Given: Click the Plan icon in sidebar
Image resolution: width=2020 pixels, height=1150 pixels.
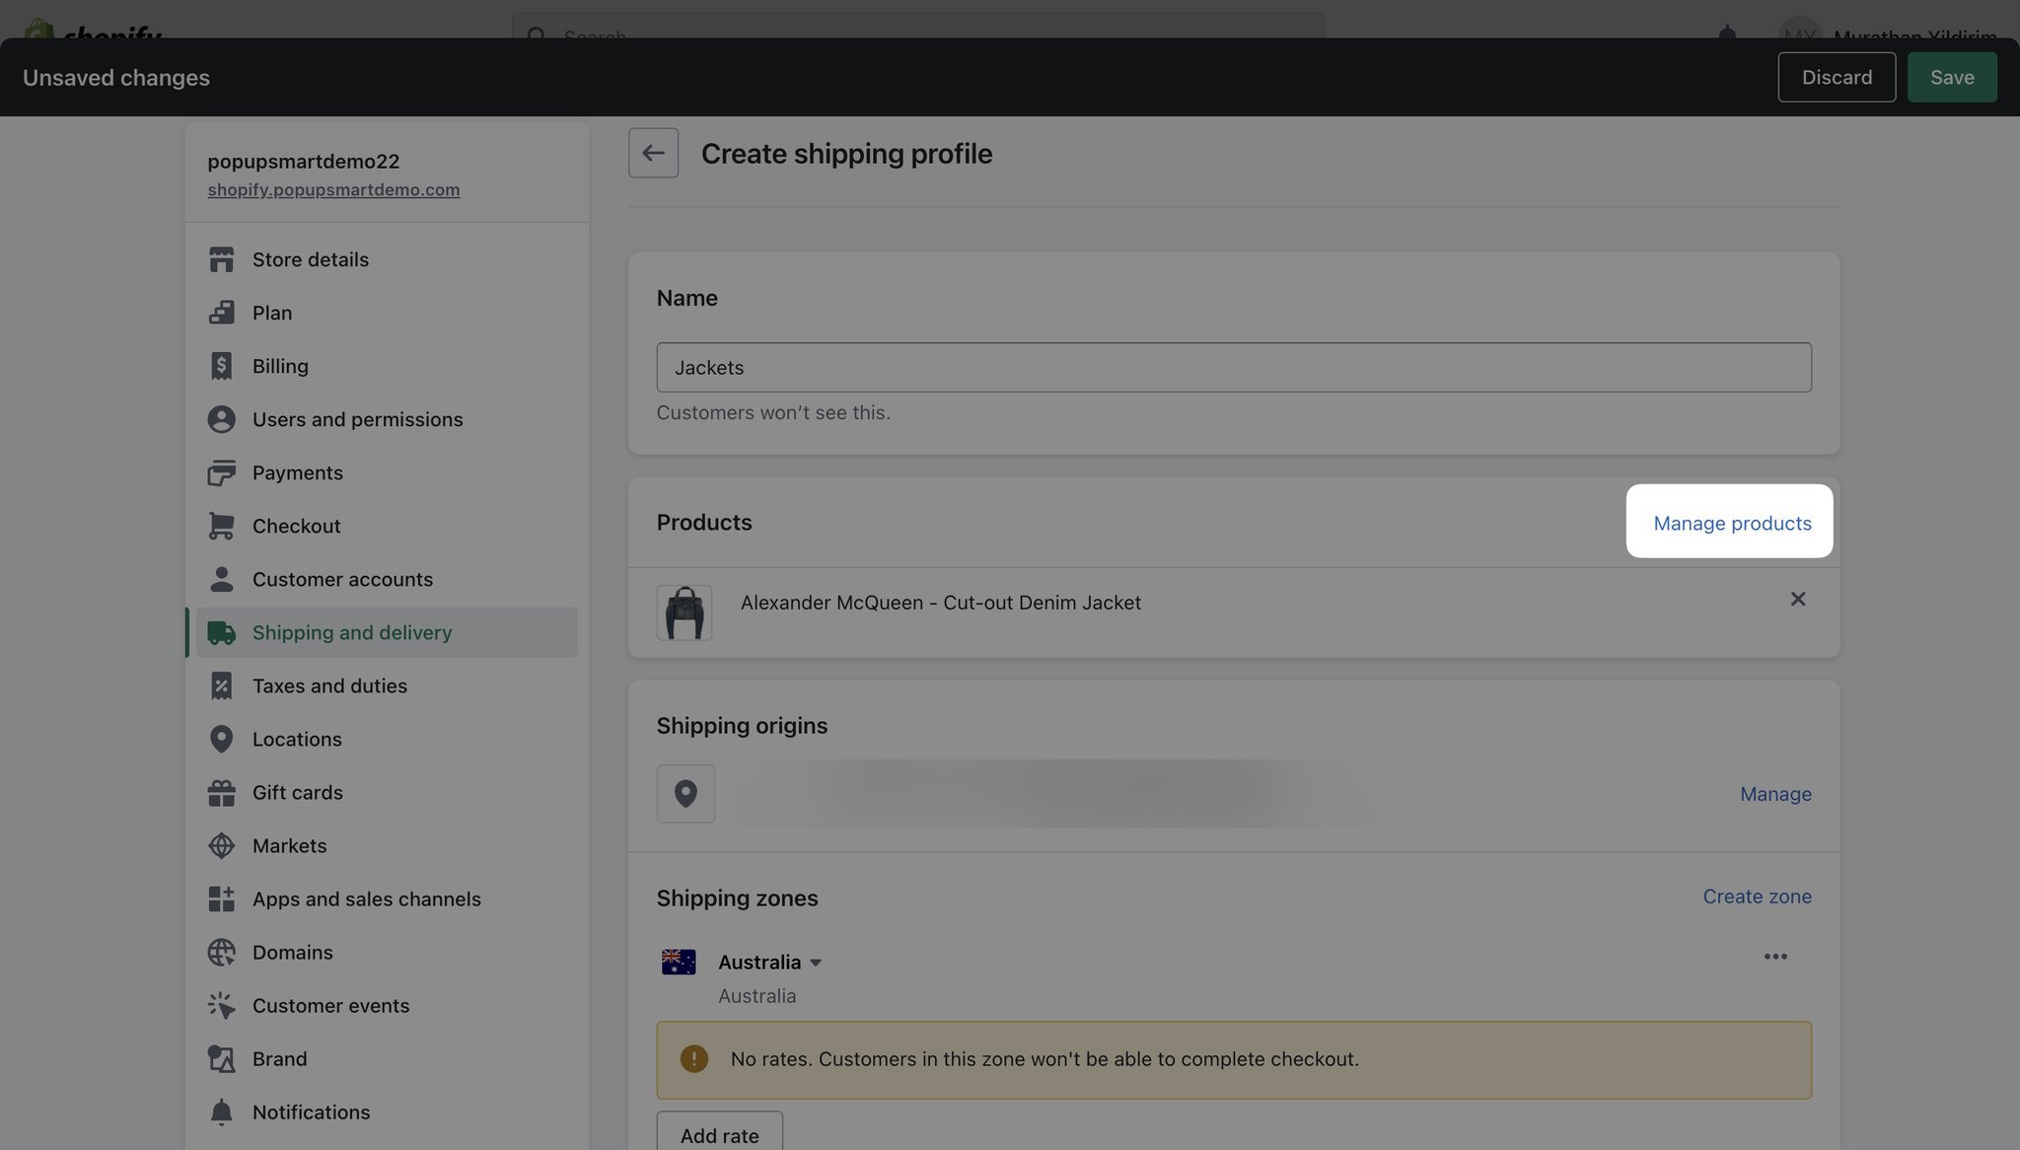Looking at the screenshot, I should tap(221, 313).
